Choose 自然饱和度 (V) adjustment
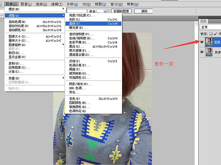Screen dimensions: 221x165 [93, 34]
